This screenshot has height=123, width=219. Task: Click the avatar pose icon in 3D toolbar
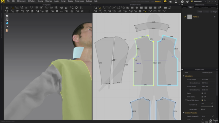(x=7, y=11)
